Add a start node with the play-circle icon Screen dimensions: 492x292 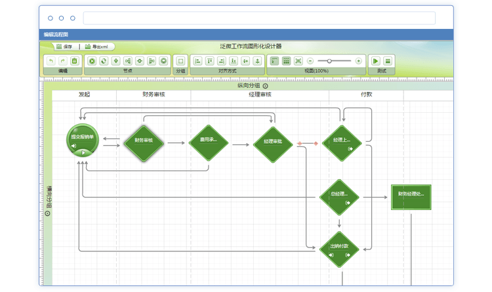pyautogui.click(x=92, y=61)
